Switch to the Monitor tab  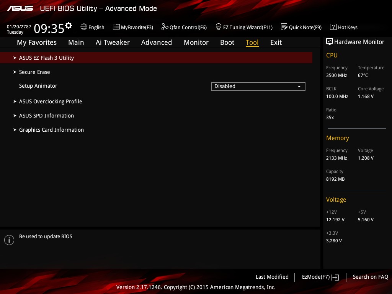coord(196,42)
